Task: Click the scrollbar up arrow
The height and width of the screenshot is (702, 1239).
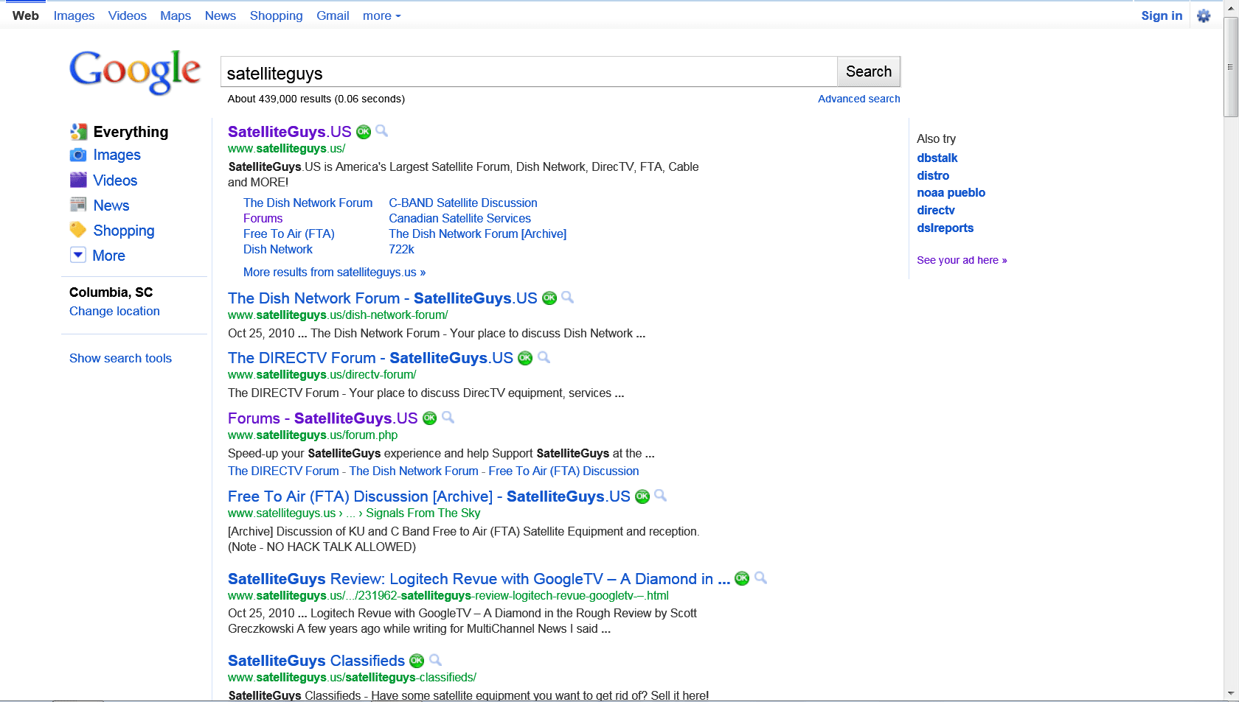Action: tap(1230, 8)
